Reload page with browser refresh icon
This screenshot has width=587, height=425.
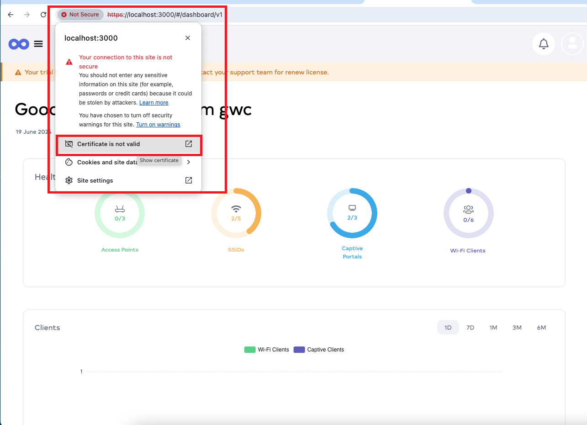coord(43,15)
